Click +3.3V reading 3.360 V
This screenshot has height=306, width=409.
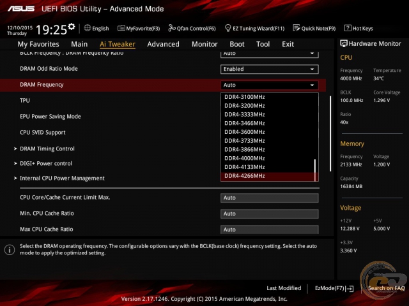(x=348, y=251)
